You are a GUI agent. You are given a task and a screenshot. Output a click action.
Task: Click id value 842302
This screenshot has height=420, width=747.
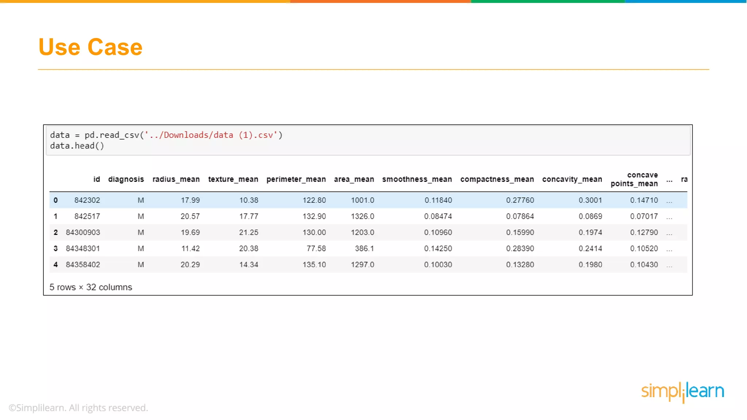(87, 200)
